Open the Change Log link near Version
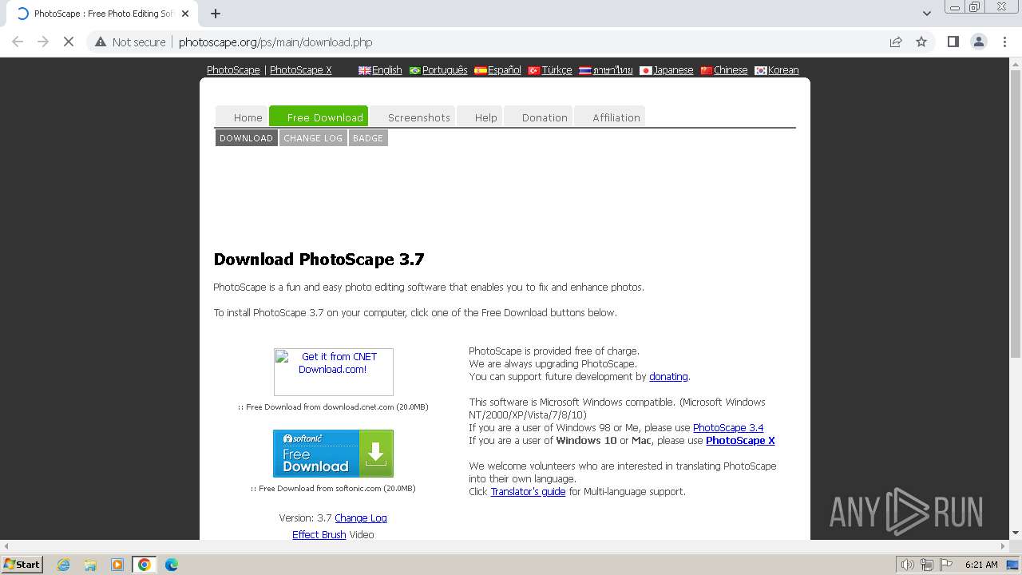The height and width of the screenshot is (575, 1022). [361, 518]
